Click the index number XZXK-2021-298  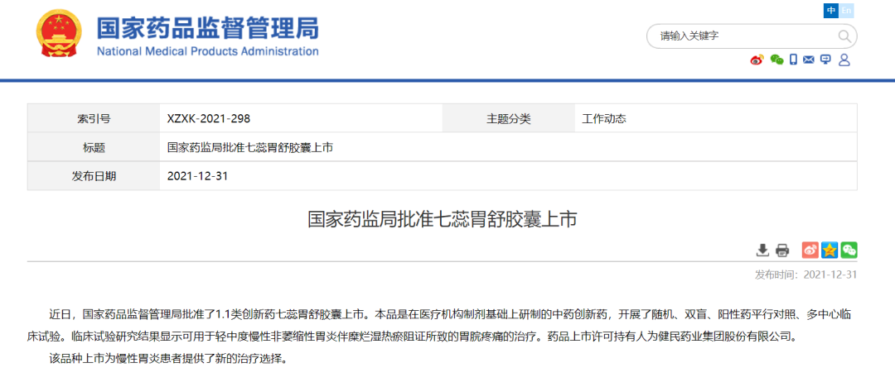tap(208, 119)
